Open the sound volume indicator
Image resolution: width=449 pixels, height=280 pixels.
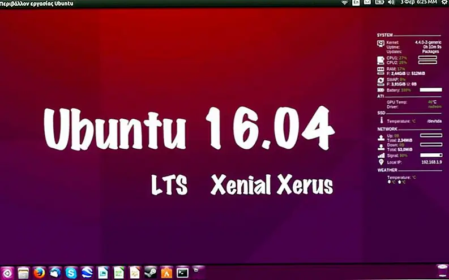[x=391, y=3]
